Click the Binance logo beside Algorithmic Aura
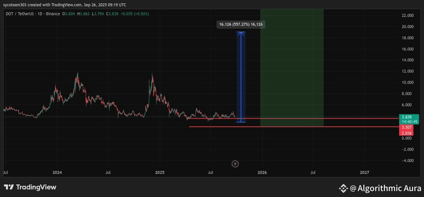424x197 pixels. click(x=343, y=188)
